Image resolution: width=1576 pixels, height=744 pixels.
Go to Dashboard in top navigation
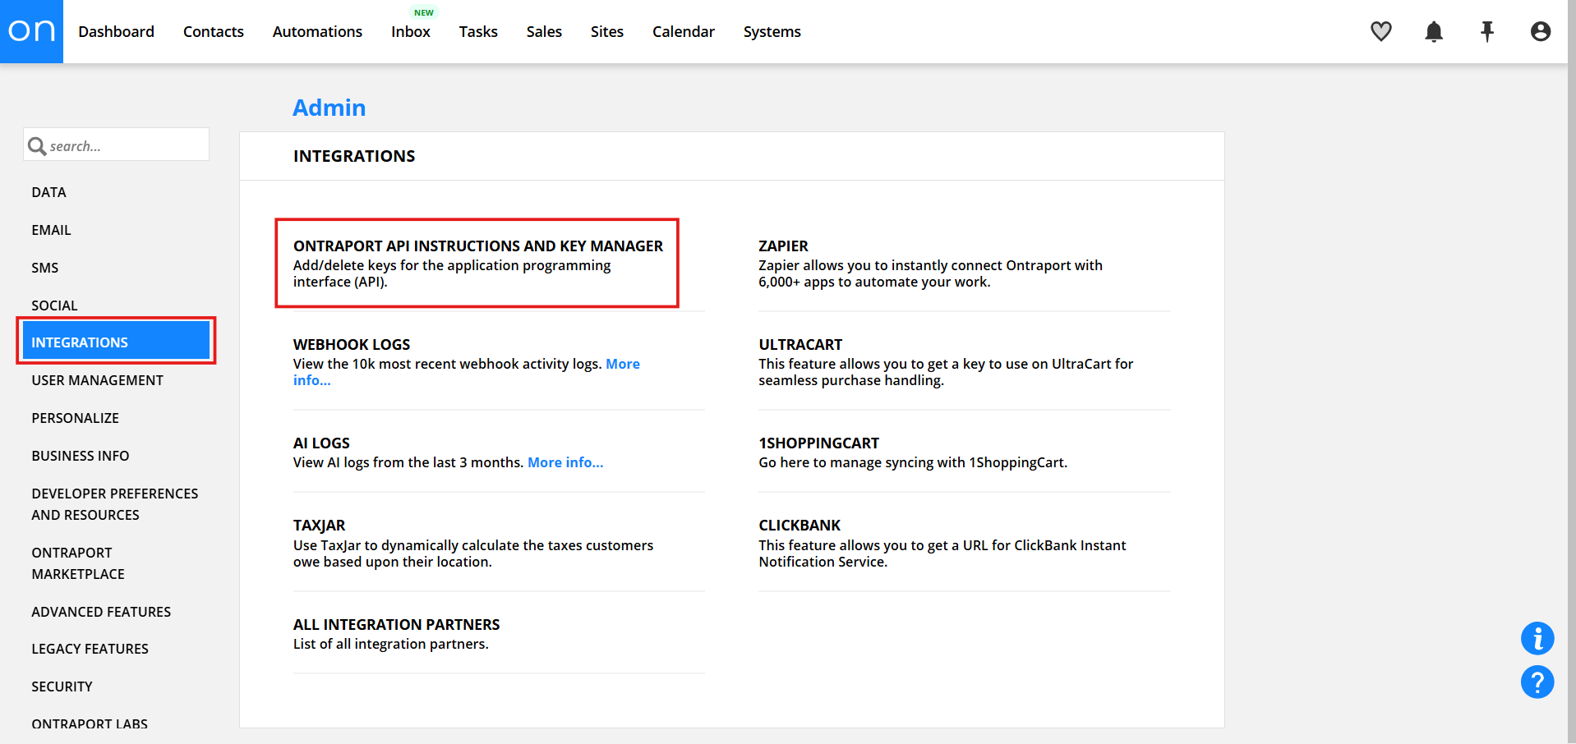point(116,31)
